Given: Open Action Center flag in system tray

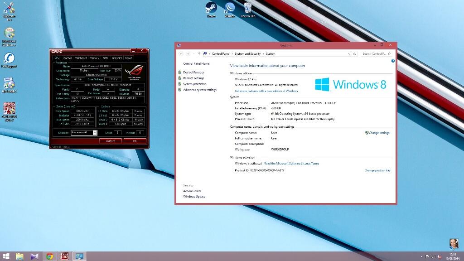Looking at the screenshot, I should click(x=427, y=256).
